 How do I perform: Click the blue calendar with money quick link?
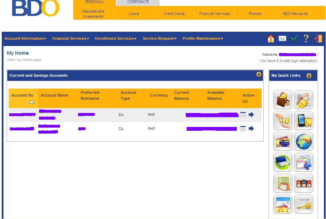(283, 204)
